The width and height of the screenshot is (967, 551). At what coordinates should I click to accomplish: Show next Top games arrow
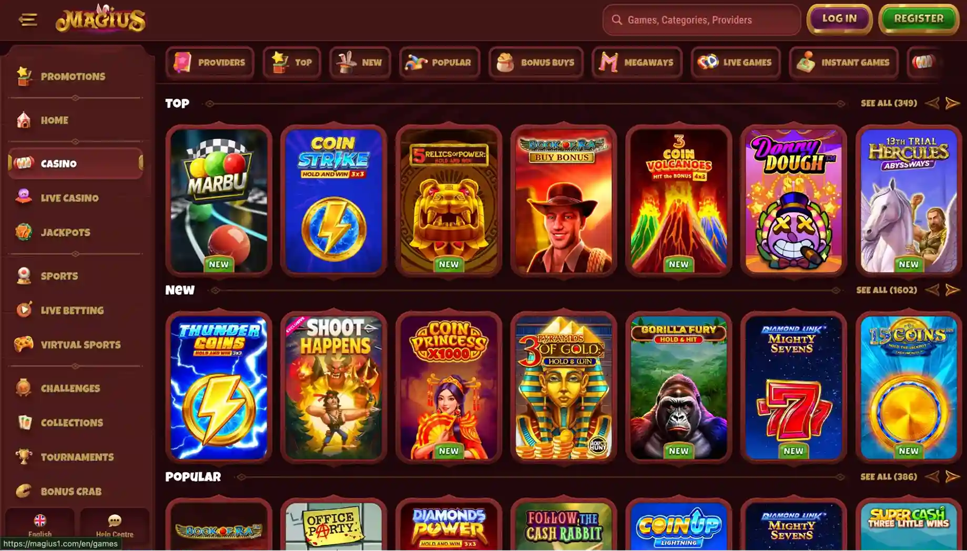click(x=952, y=103)
